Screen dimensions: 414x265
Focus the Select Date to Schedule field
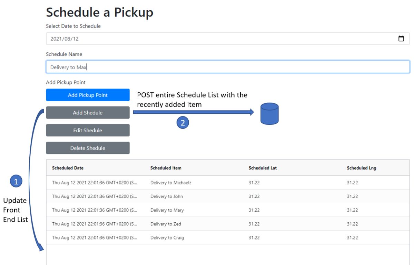221,39
